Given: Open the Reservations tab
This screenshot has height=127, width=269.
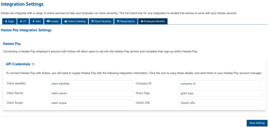Looking at the screenshot, I should point(126,21).
